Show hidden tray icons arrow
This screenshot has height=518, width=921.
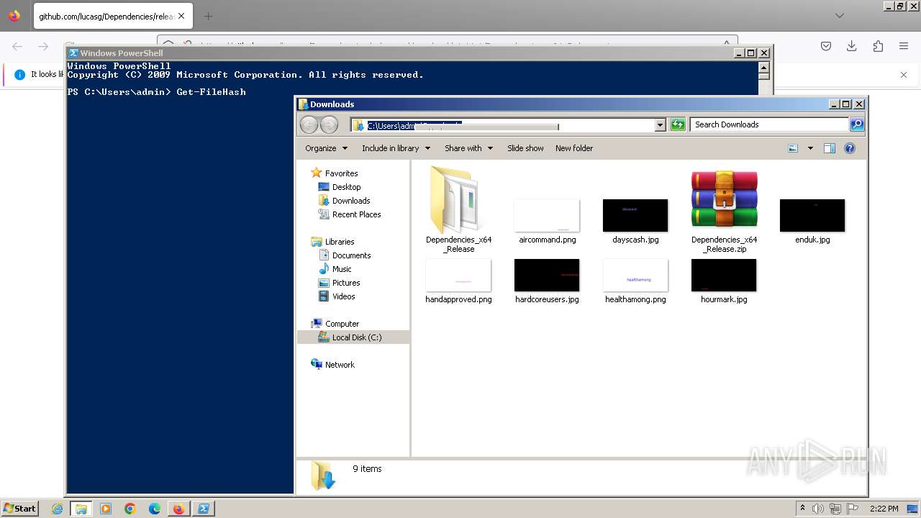[802, 508]
